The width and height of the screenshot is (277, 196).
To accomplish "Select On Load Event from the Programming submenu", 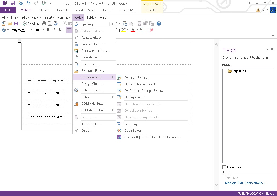I will 136,78.
